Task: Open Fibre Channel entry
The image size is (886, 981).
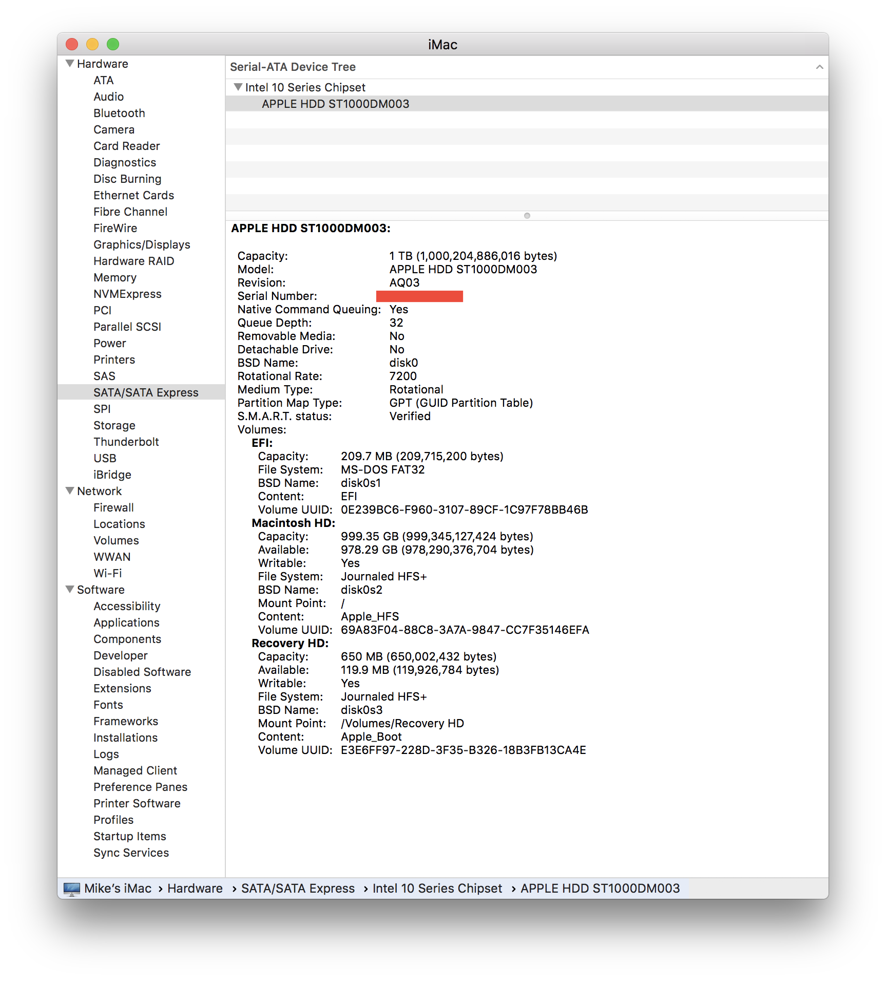Action: pos(130,212)
